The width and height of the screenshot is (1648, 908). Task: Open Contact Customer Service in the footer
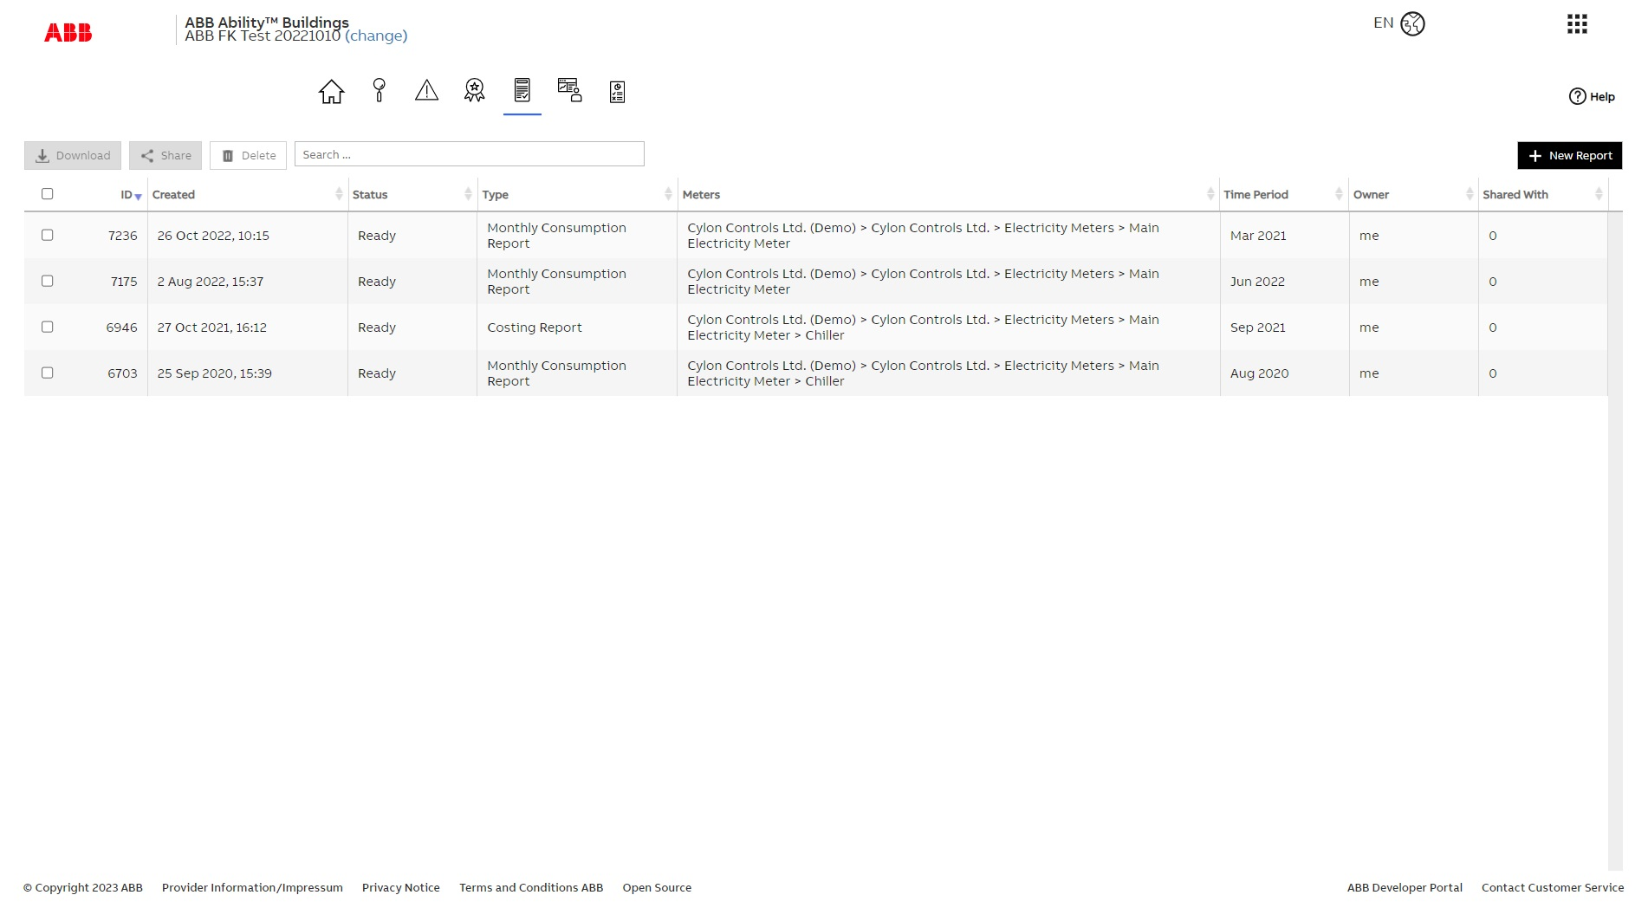1552,887
